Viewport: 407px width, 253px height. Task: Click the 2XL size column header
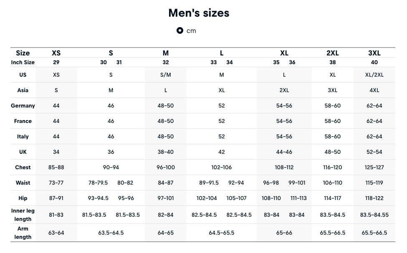[x=333, y=53]
